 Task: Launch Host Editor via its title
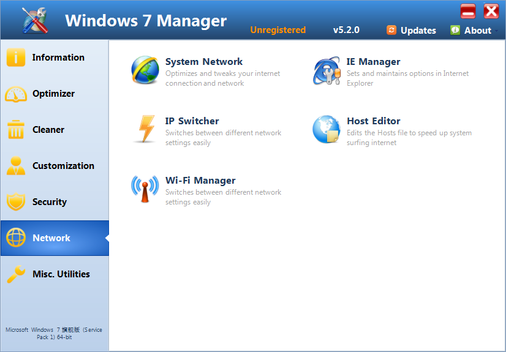click(x=373, y=121)
